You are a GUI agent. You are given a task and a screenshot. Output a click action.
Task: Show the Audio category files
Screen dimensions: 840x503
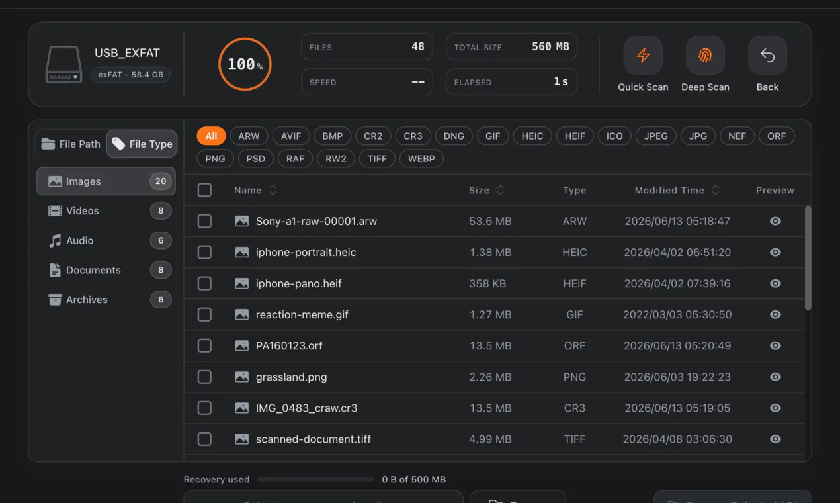click(106, 240)
